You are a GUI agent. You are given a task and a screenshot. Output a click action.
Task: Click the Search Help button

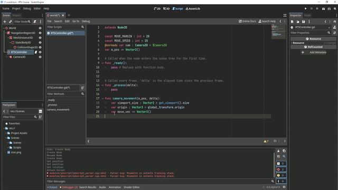(267, 21)
